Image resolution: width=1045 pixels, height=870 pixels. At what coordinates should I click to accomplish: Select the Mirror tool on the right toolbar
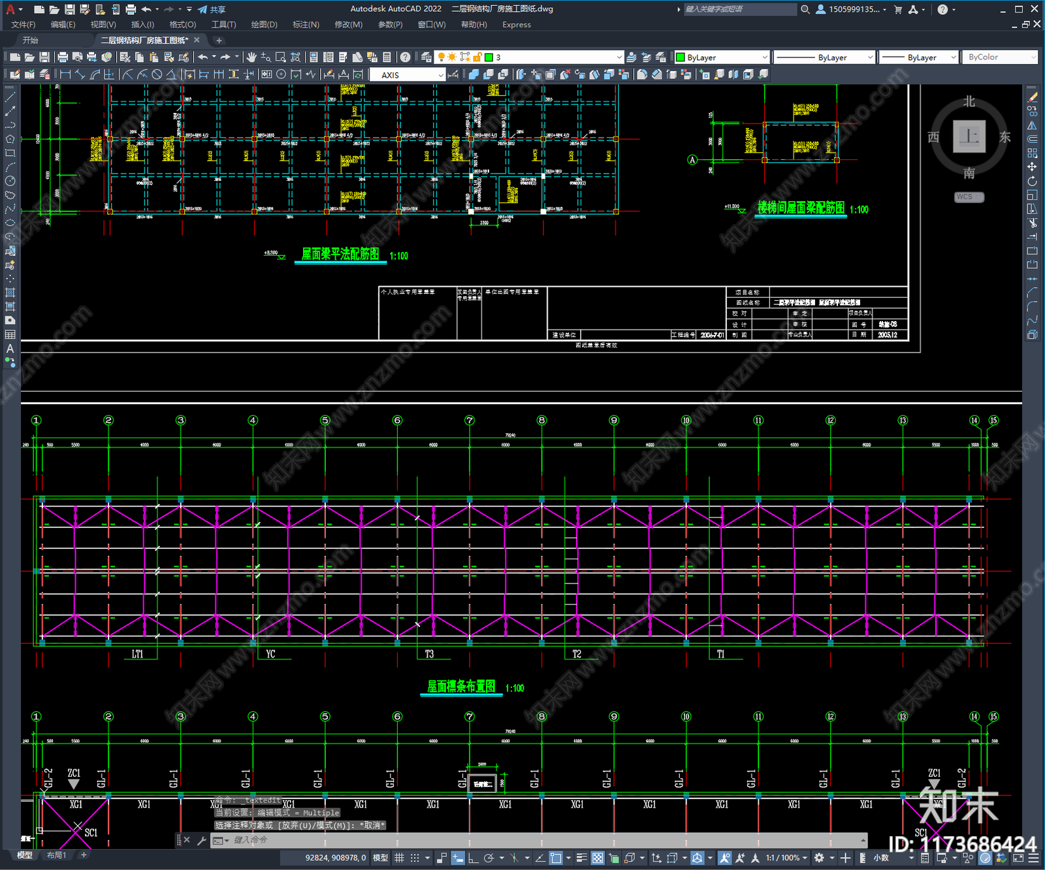coord(1032,125)
